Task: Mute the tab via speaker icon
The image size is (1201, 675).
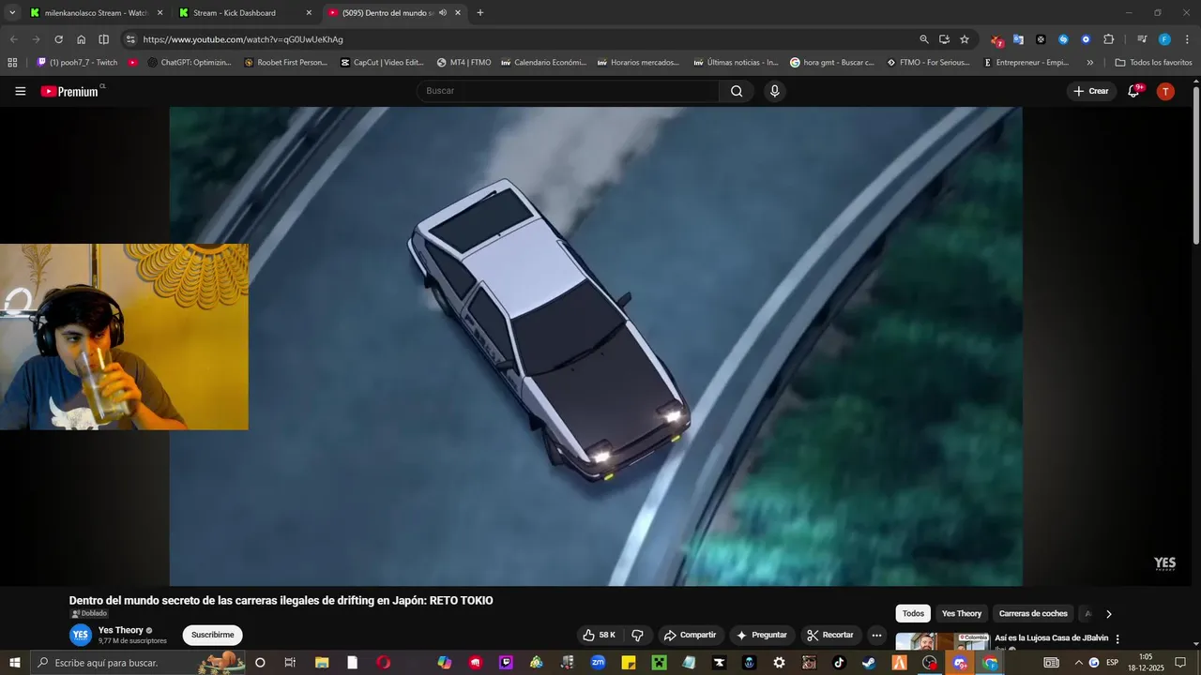Action: (x=443, y=13)
